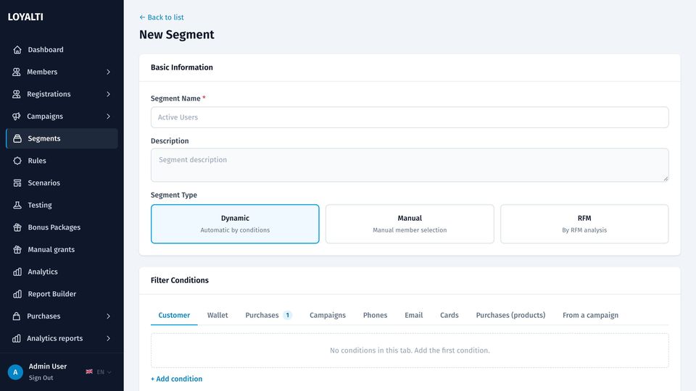Viewport: 696px width, 391px height.
Task: Click the Testing flask icon
Action: (x=17, y=205)
